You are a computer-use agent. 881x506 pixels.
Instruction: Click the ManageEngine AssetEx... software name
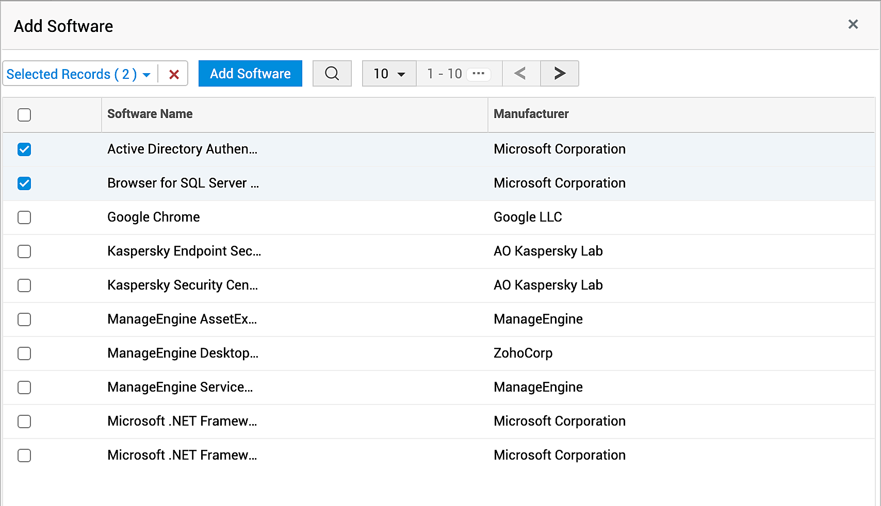tap(182, 319)
